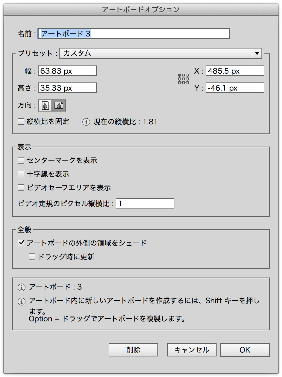This screenshot has height=377, width=282.
Task: Confirm with the OK button
Action: tap(245, 350)
